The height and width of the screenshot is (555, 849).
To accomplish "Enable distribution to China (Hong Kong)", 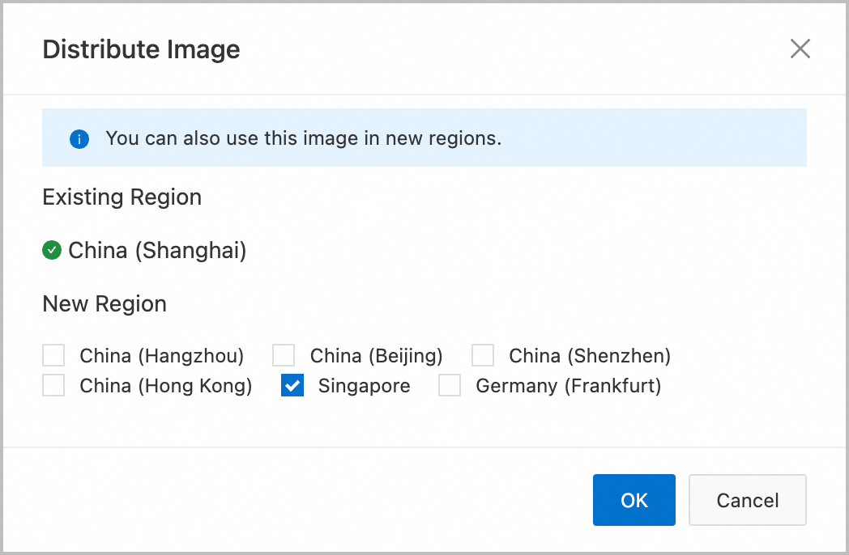I will point(53,385).
